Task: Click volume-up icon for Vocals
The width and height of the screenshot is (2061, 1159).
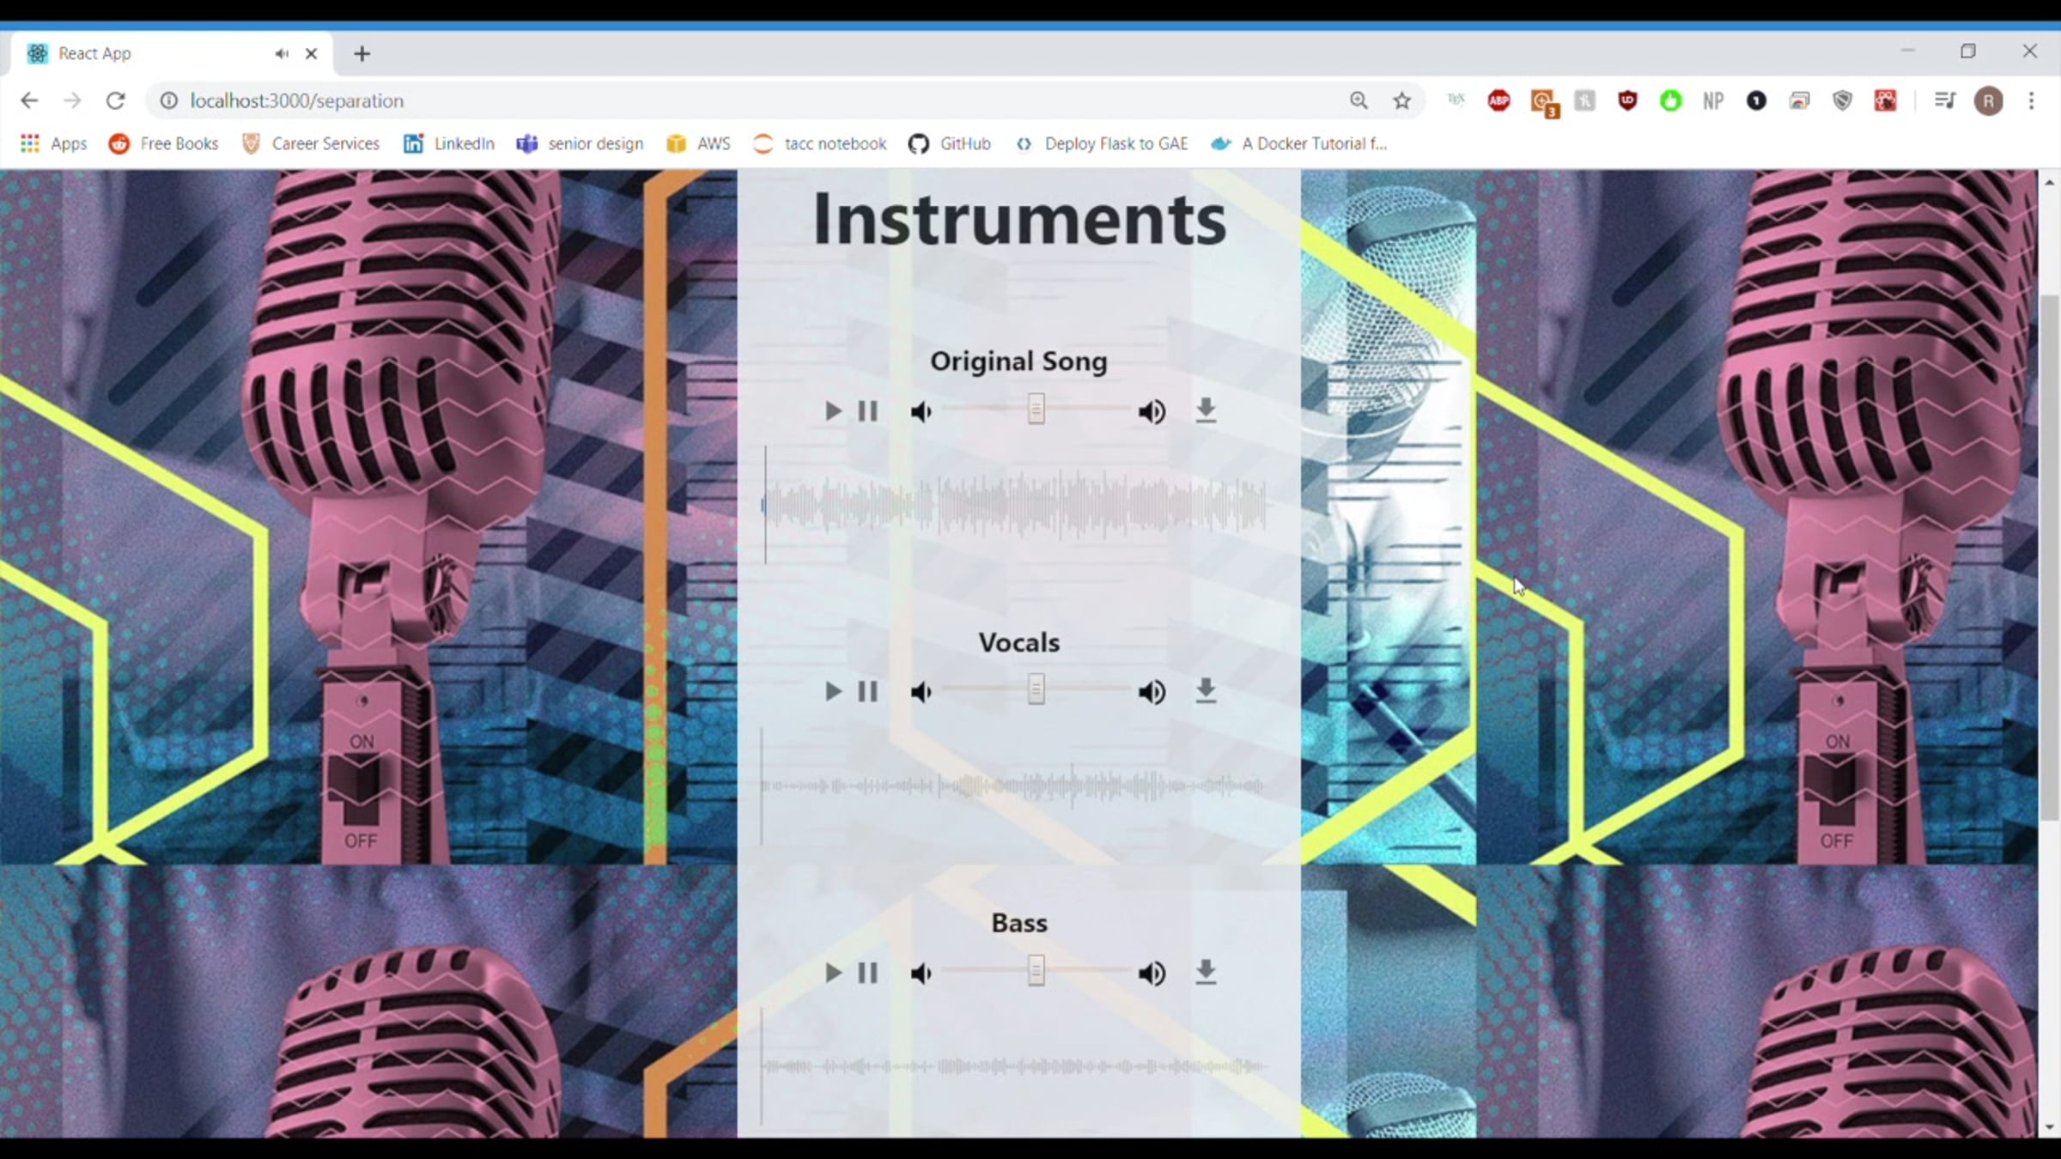Action: pos(1152,692)
